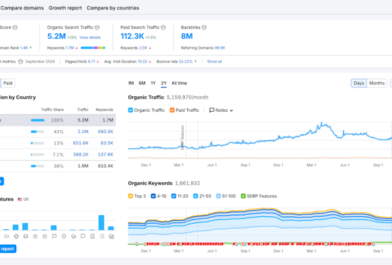Switch chart granularity to Months

(x=376, y=83)
